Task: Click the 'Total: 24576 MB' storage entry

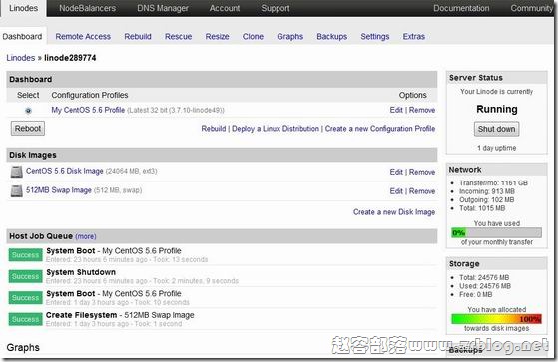Action: [x=484, y=277]
